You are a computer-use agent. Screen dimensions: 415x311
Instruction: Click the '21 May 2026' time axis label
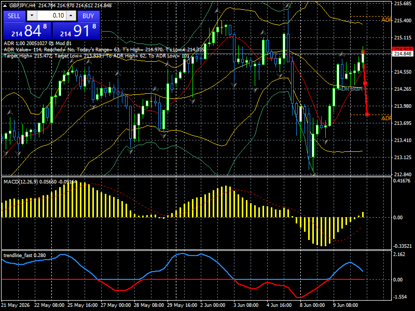16,305
